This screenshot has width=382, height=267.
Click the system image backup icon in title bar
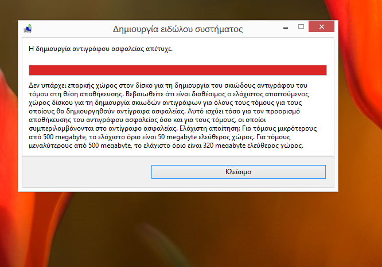[28, 29]
